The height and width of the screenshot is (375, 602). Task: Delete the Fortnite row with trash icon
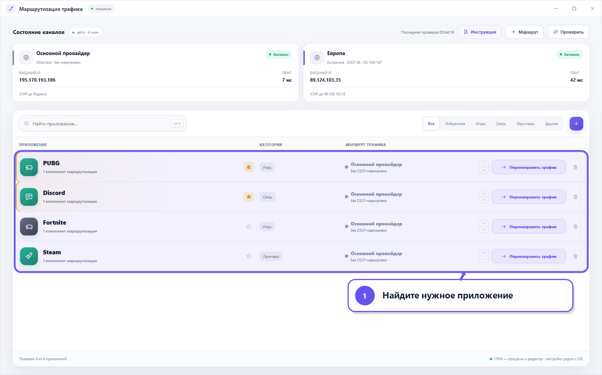coord(575,227)
